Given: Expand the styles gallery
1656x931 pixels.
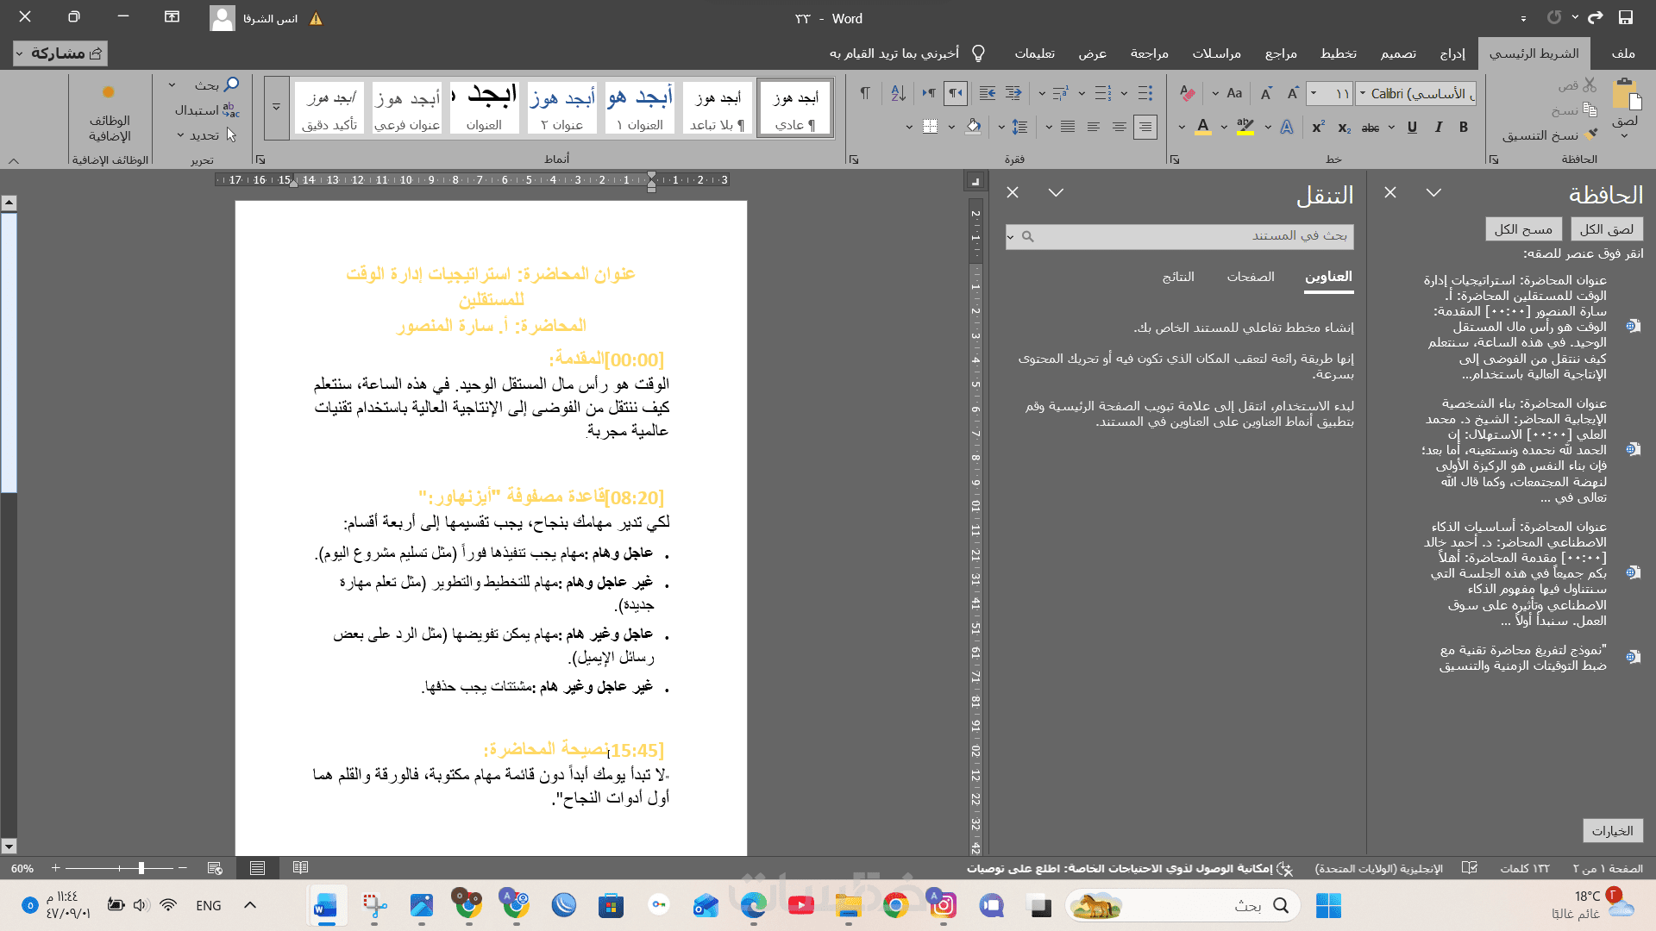Looking at the screenshot, I should coord(276,108).
